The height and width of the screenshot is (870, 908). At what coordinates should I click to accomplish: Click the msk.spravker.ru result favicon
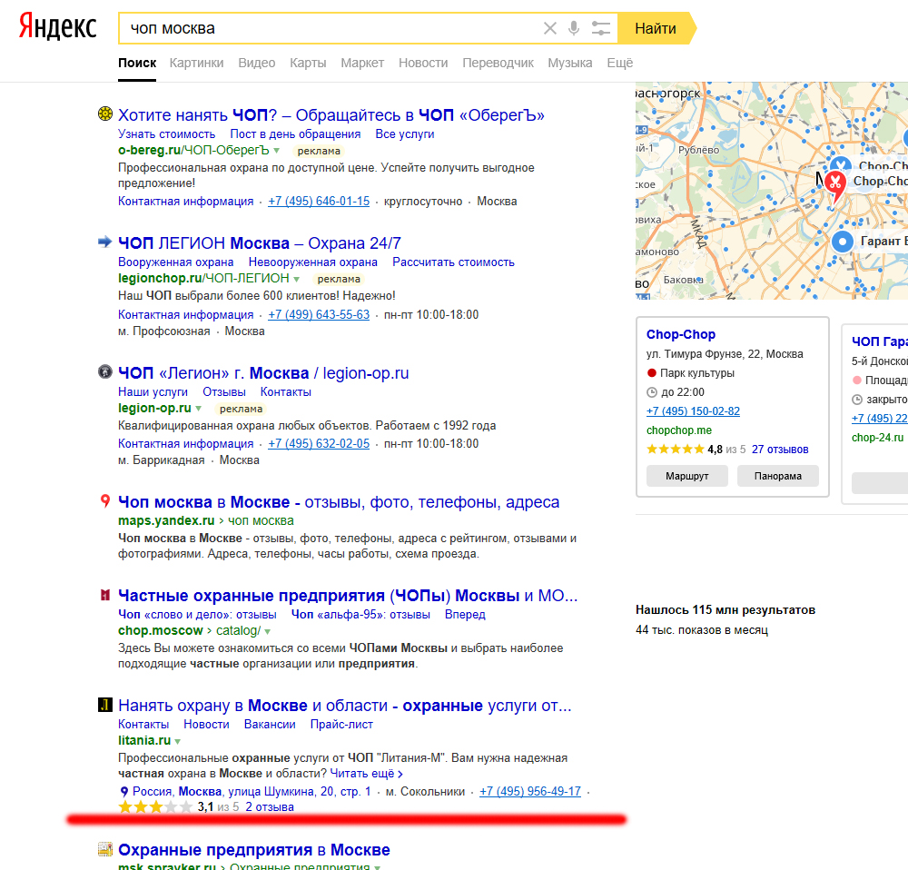click(x=104, y=849)
